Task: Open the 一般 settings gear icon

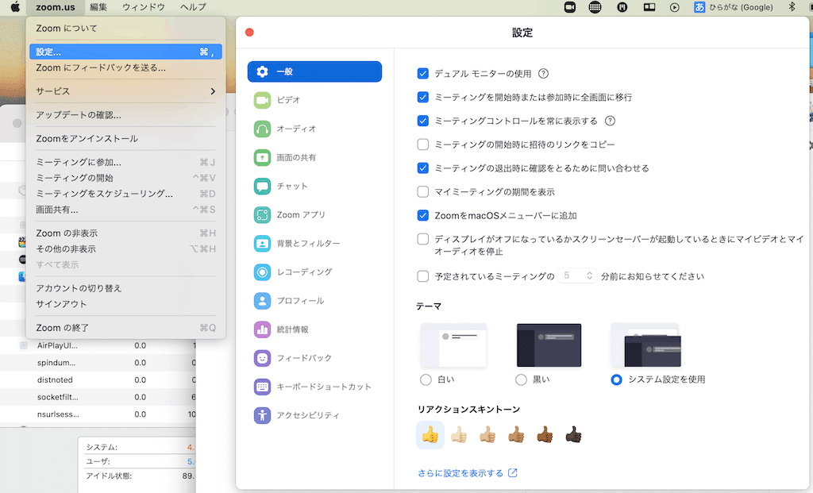Action: tap(262, 71)
